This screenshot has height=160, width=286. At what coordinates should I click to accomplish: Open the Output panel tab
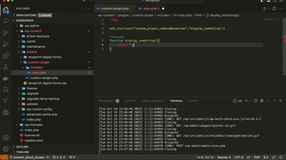[x=130, y=101]
